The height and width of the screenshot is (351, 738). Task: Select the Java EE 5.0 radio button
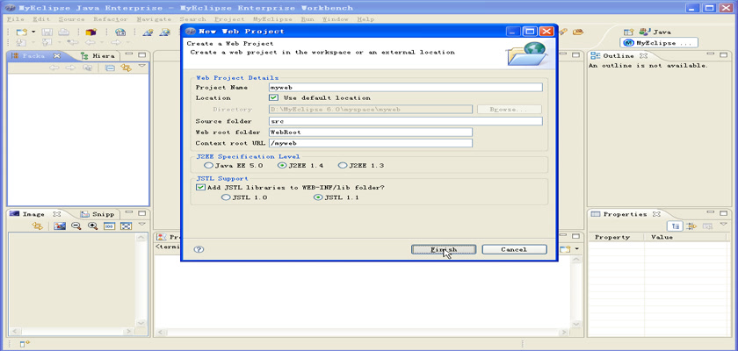[208, 165]
